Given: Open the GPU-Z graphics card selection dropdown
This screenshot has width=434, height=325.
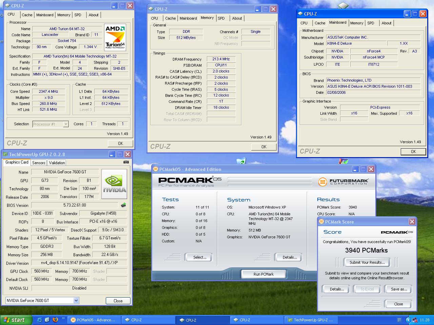Looking at the screenshot, I should pos(76,300).
